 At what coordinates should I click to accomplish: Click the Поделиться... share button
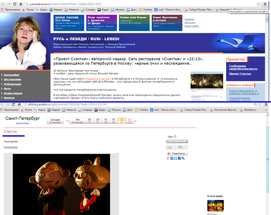pyautogui.click(x=177, y=153)
